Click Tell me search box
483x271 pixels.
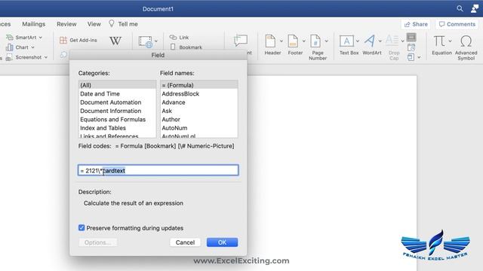128,24
